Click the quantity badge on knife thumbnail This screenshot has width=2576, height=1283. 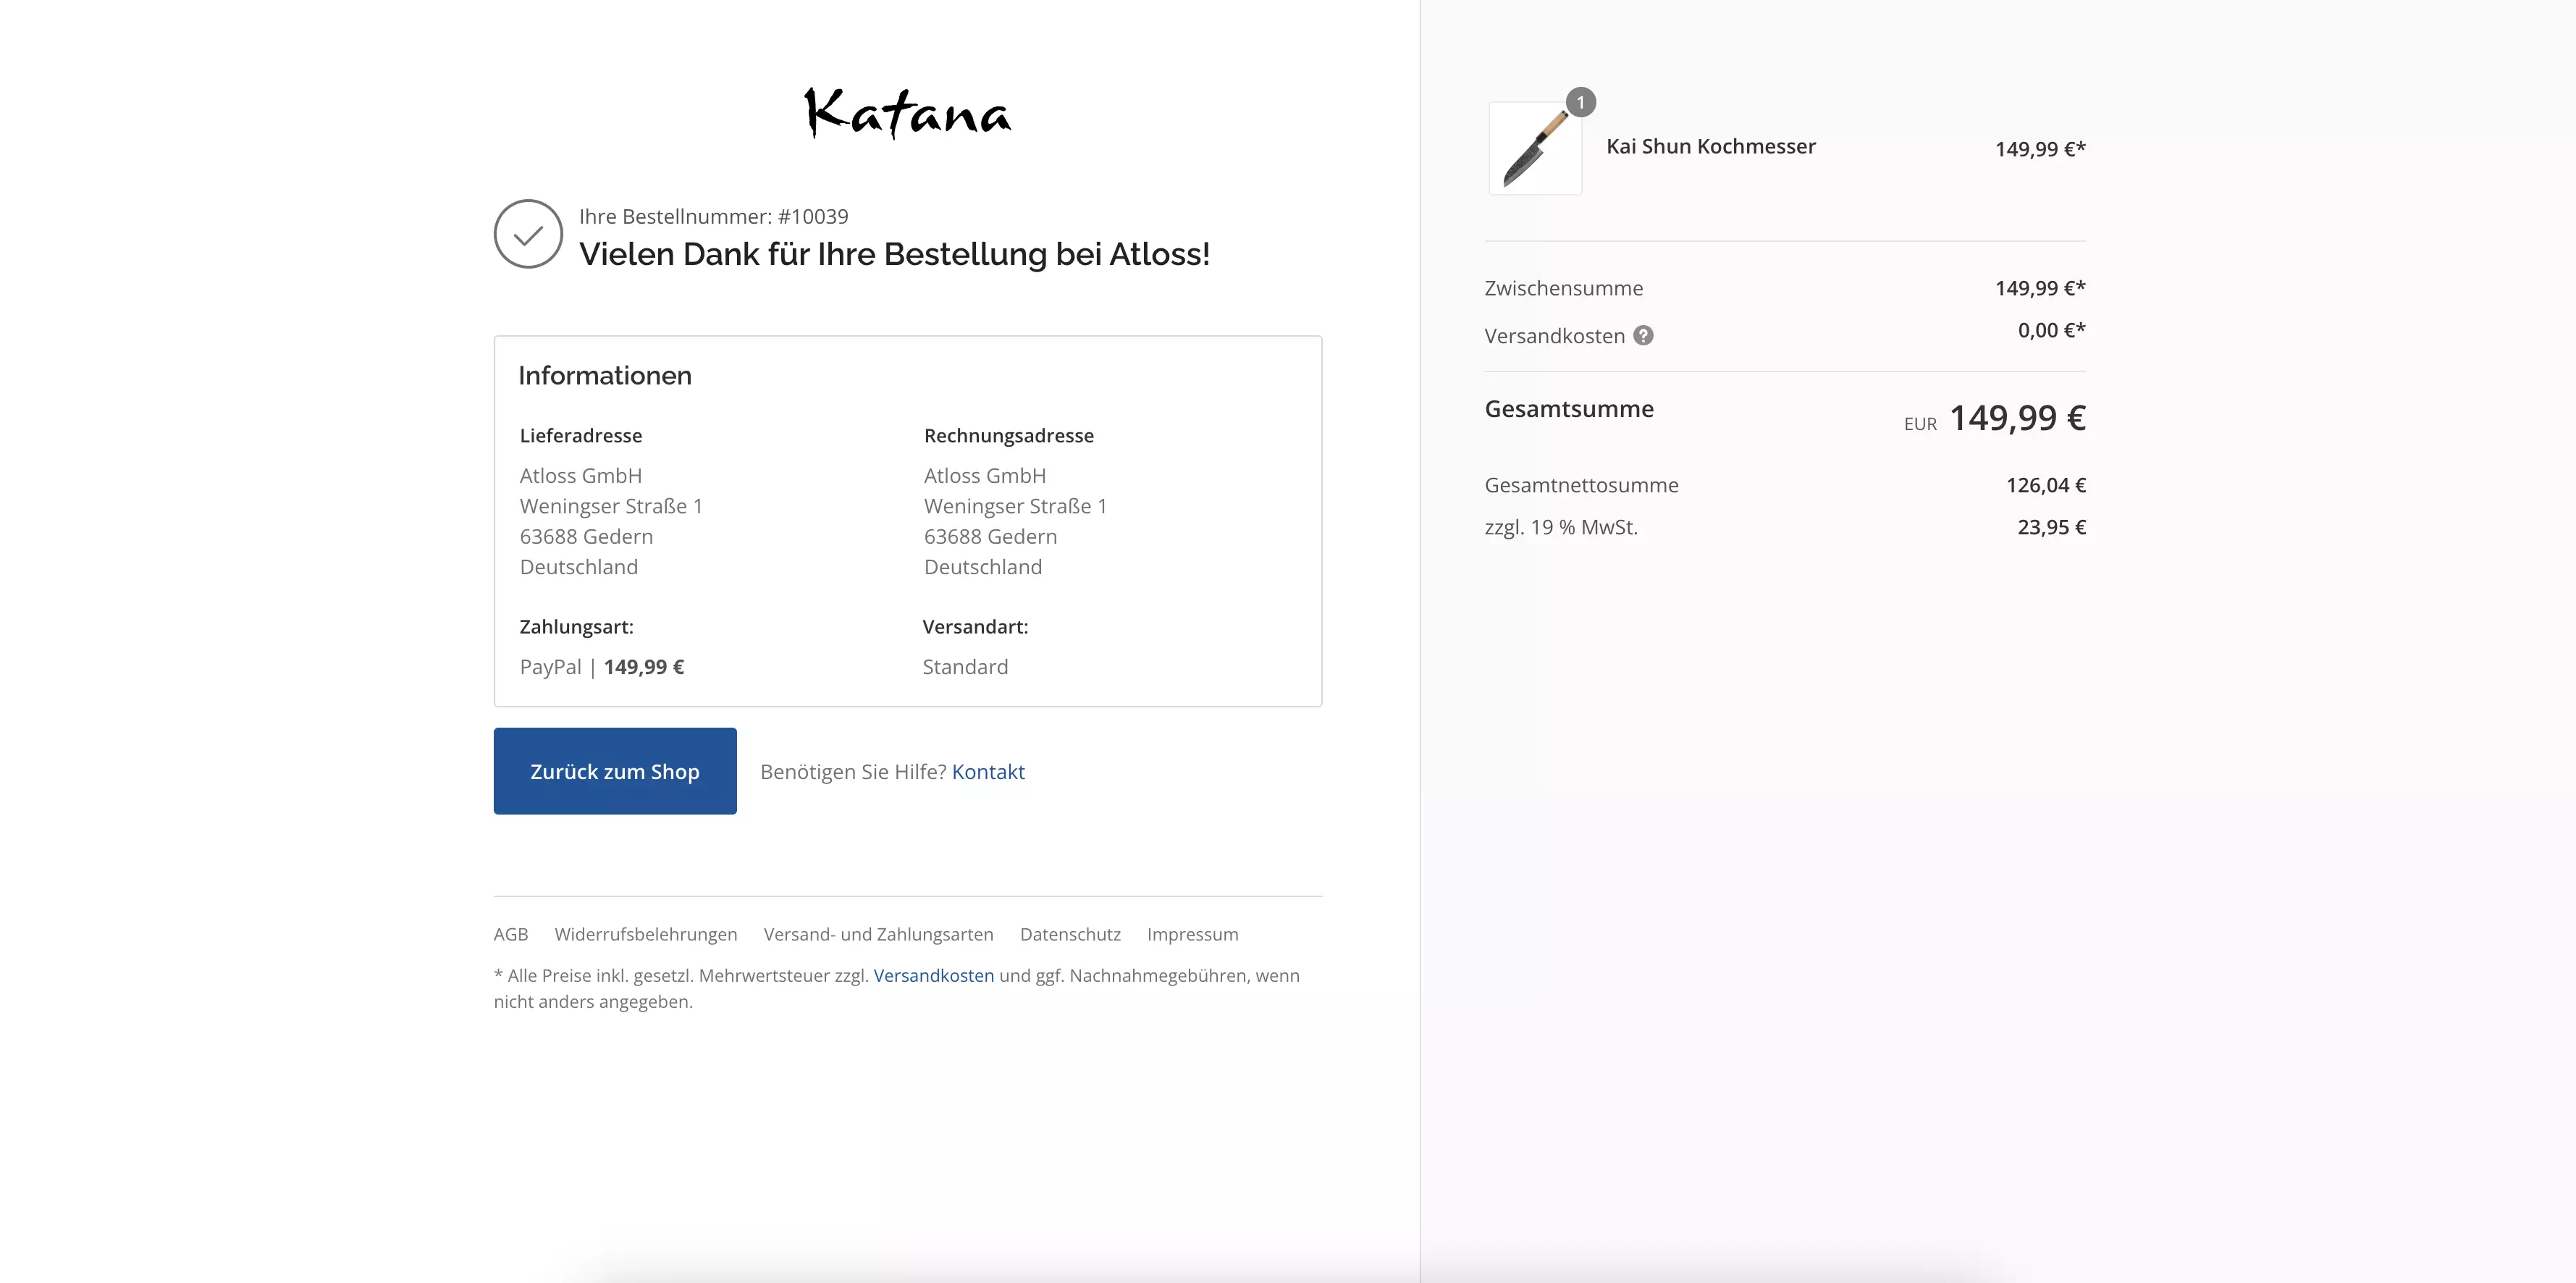click(1580, 102)
